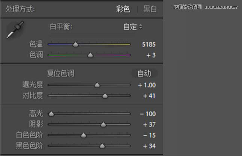Click the temperature value field 5185

pyautogui.click(x=149, y=45)
